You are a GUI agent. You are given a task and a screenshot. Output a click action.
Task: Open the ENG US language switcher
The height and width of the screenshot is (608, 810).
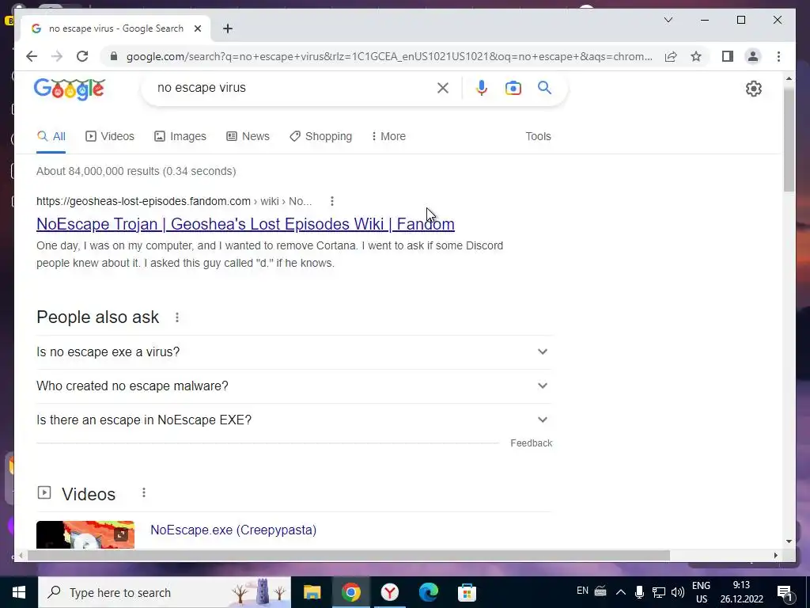click(701, 592)
